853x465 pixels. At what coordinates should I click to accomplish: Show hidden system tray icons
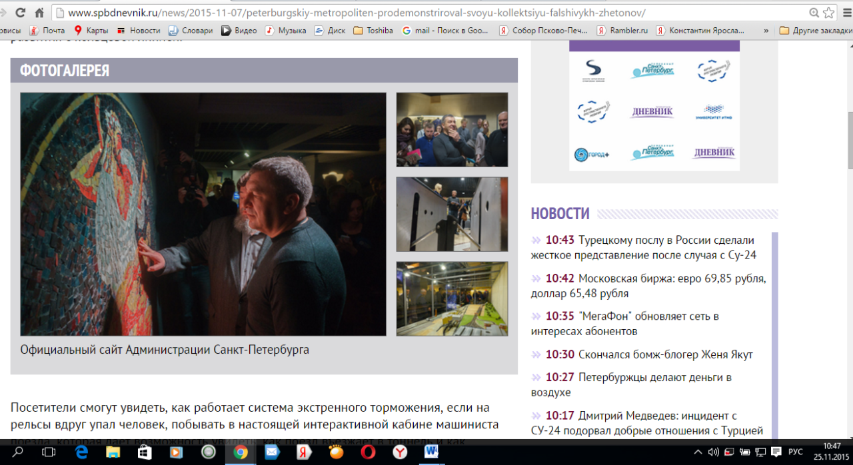(698, 453)
